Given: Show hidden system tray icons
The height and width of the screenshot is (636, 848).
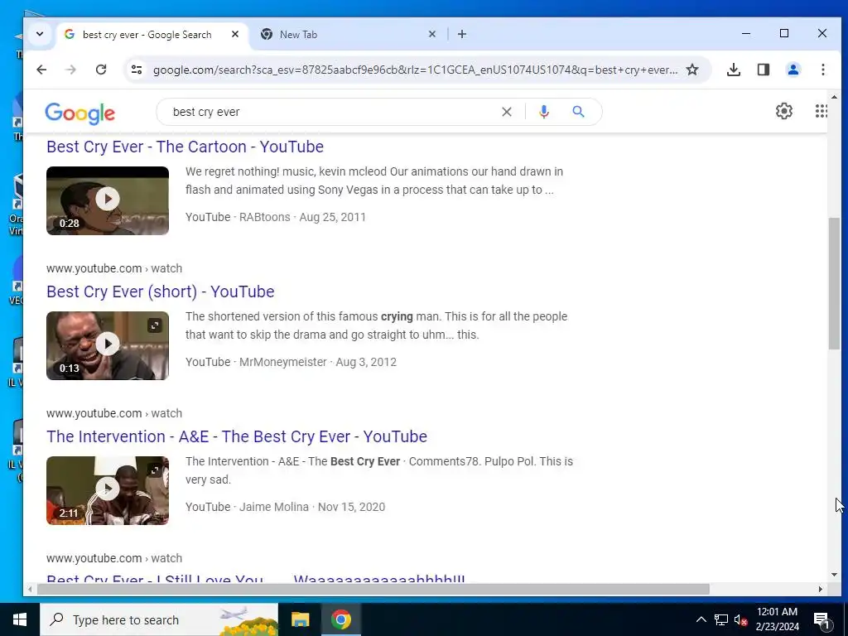Looking at the screenshot, I should tap(701, 619).
